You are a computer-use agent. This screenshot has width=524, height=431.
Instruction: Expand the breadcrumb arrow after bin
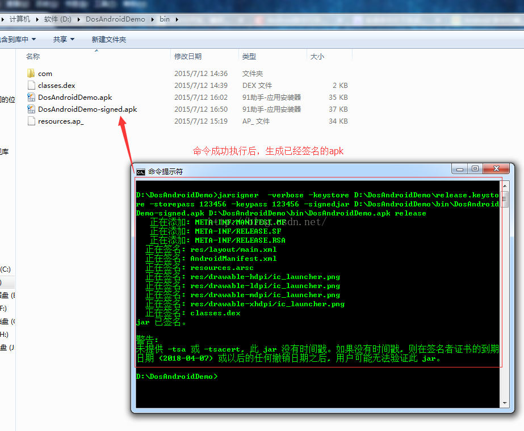coord(177,19)
